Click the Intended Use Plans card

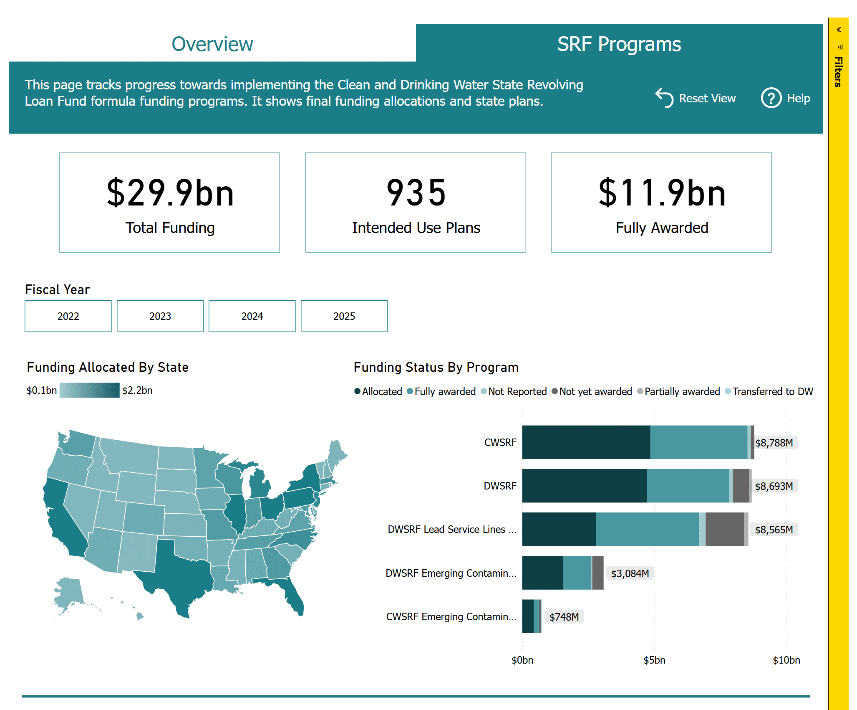pos(416,203)
